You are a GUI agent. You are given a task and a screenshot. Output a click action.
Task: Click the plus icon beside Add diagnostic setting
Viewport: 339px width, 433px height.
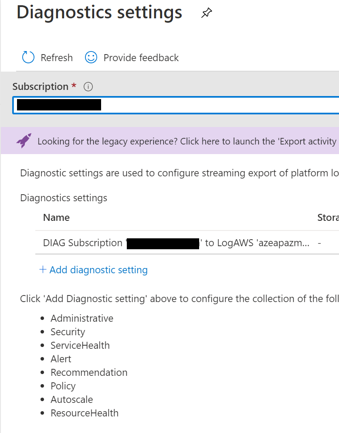click(43, 270)
